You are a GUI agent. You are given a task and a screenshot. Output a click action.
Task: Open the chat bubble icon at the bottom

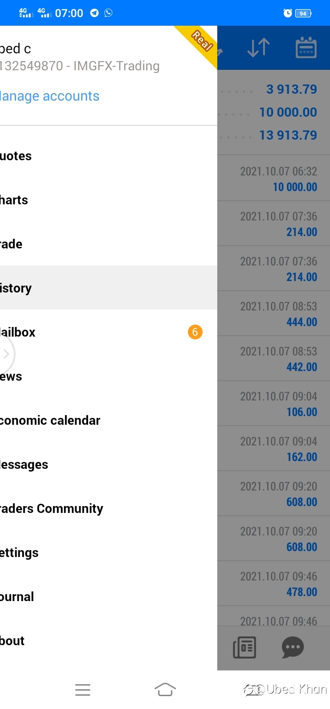pyautogui.click(x=292, y=647)
